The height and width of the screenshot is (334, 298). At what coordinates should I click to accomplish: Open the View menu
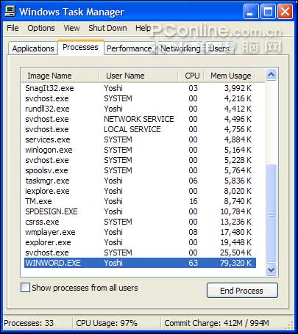[x=71, y=28]
